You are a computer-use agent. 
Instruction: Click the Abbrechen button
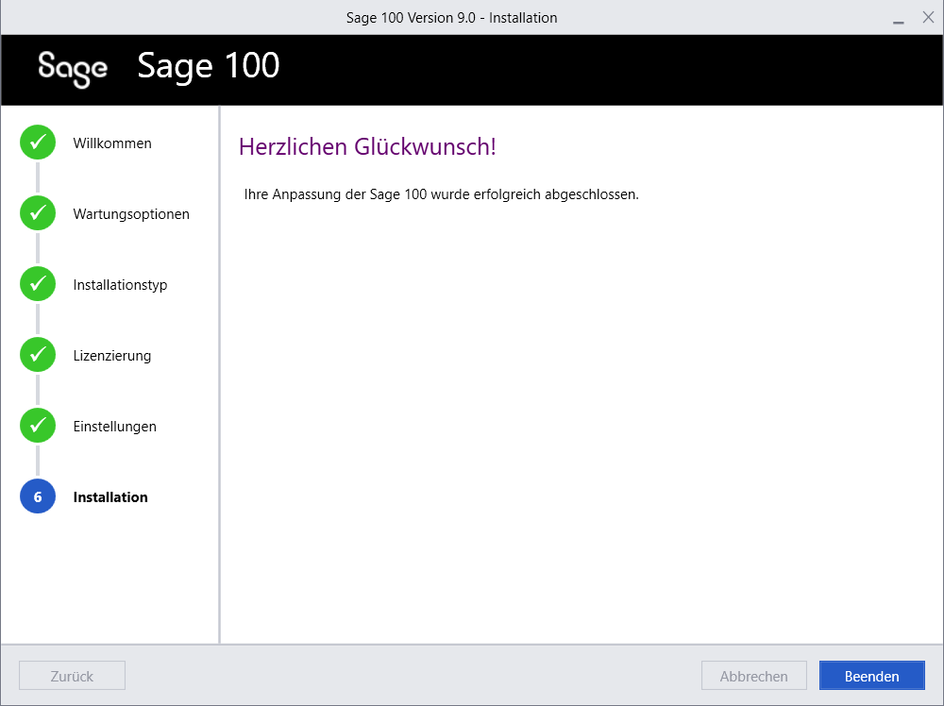753,675
